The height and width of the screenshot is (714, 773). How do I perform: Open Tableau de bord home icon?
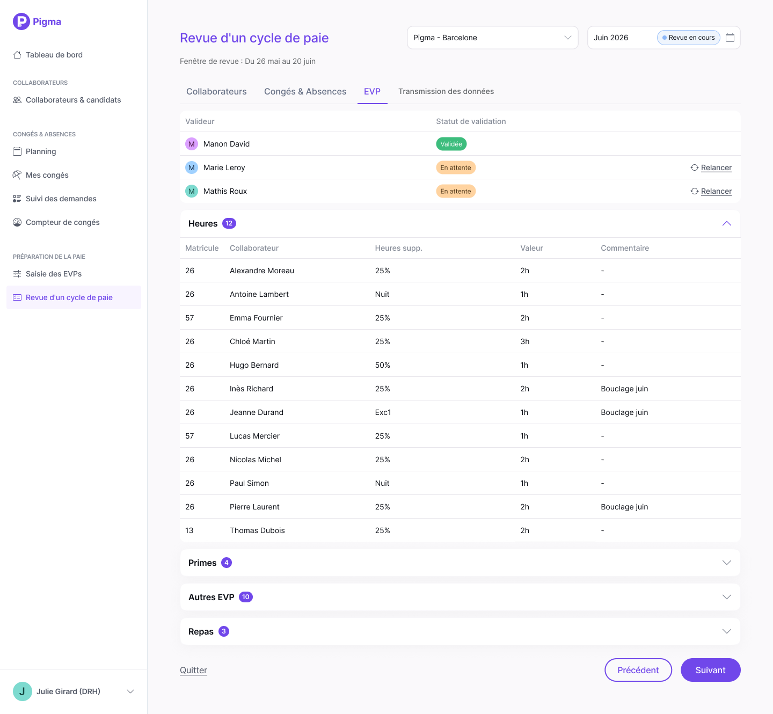pyautogui.click(x=17, y=55)
